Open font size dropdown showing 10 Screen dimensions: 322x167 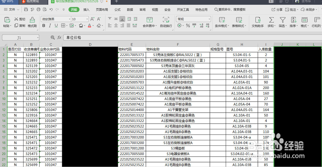(x=87, y=19)
